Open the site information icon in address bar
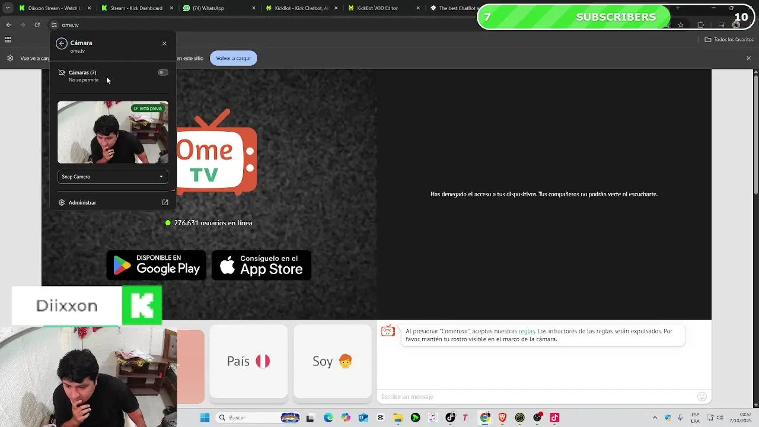 click(54, 25)
